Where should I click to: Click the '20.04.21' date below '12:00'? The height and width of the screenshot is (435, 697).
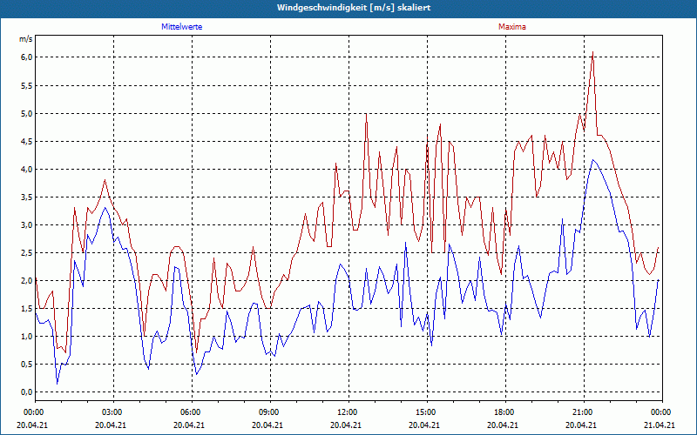346,425
